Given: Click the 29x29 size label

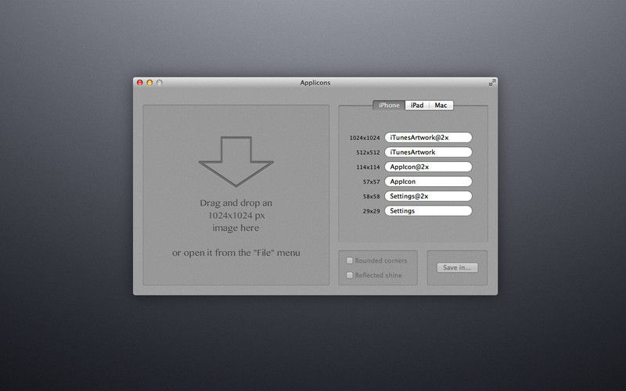Looking at the screenshot, I should point(371,211).
